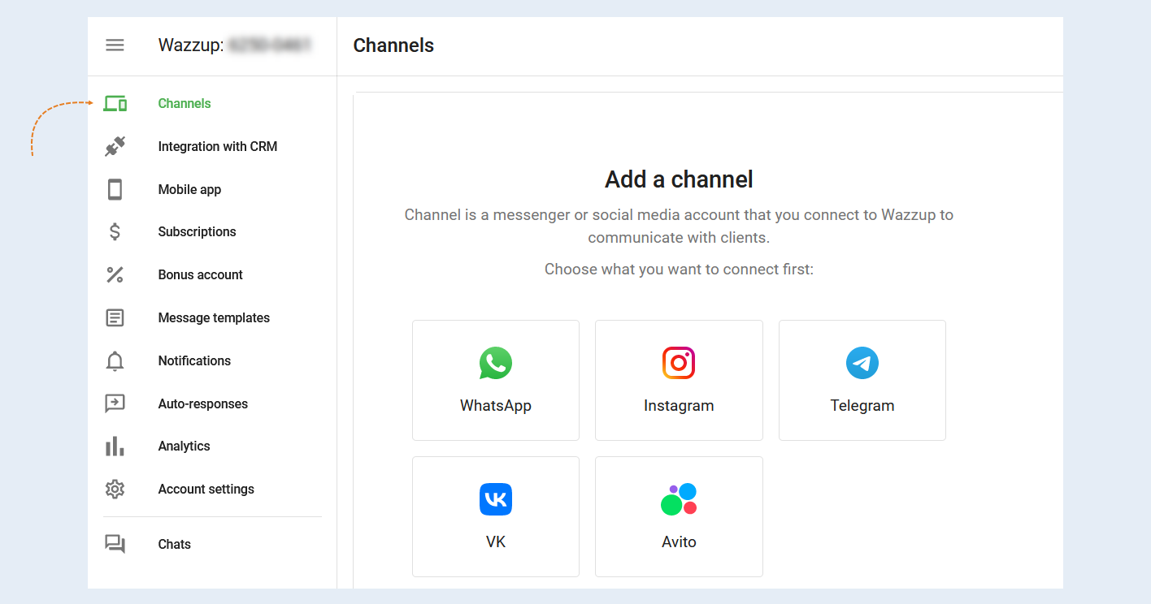1151x604 pixels.
Task: Select Message templates in sidebar
Action: coord(214,318)
